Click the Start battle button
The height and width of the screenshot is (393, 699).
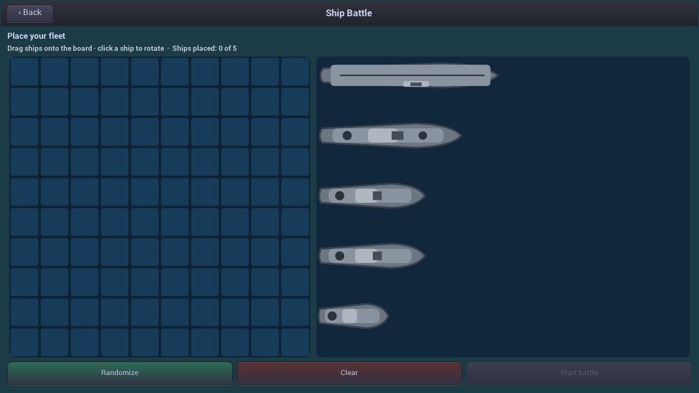[x=579, y=373]
